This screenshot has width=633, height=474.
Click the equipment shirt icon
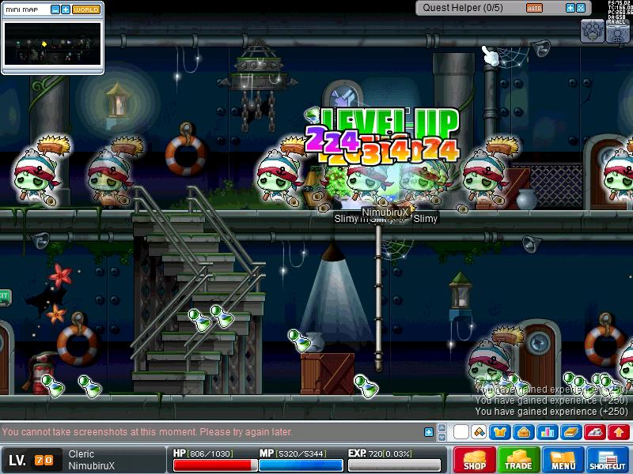click(x=501, y=432)
